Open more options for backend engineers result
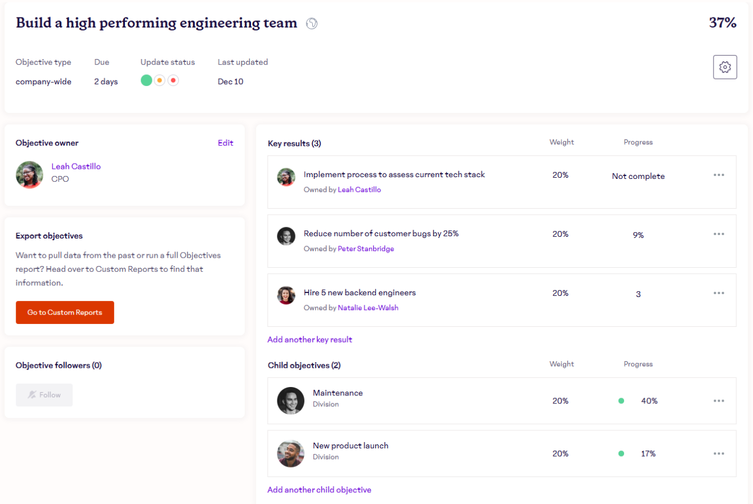Screen dimensions: 753x504 tap(719, 293)
